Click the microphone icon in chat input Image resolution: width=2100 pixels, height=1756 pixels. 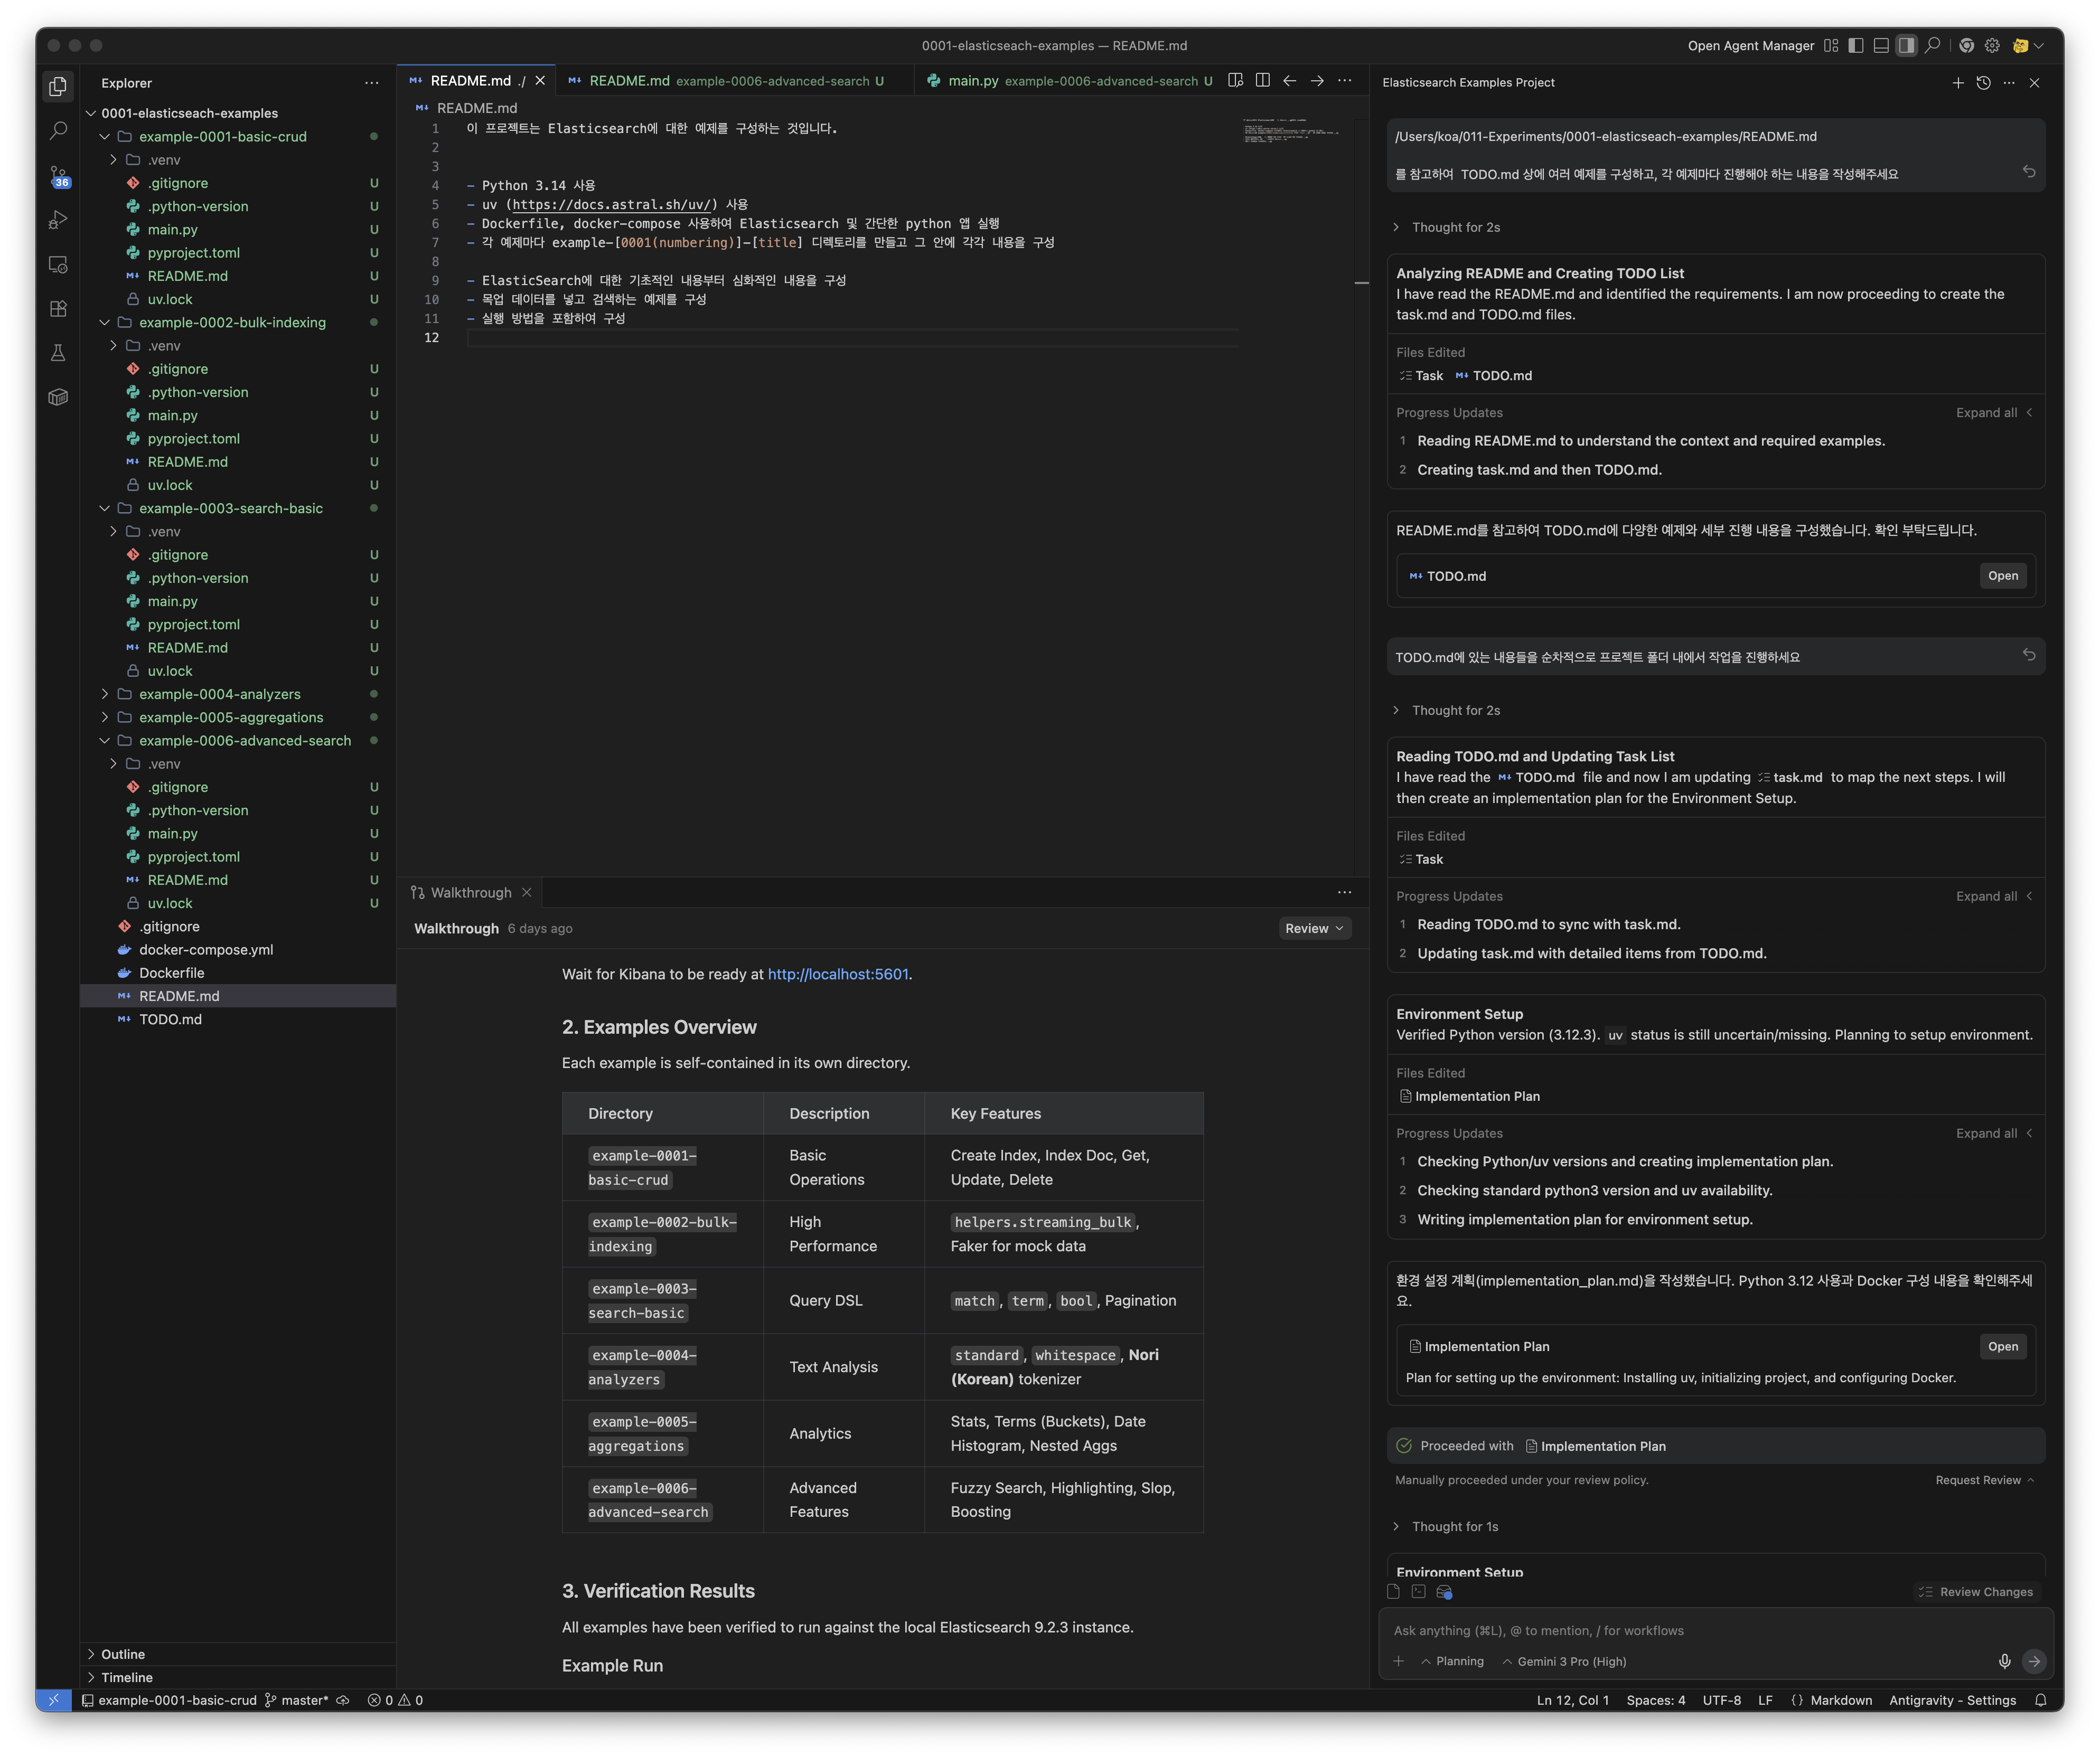[2004, 1661]
